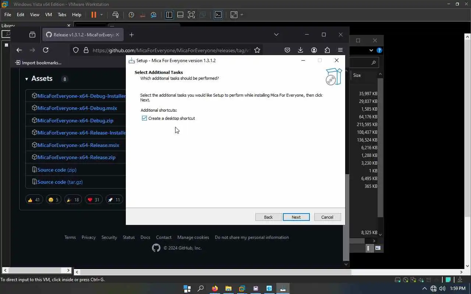Click heart reaction with 31
Image resolution: width=471 pixels, height=294 pixels.
tap(93, 200)
